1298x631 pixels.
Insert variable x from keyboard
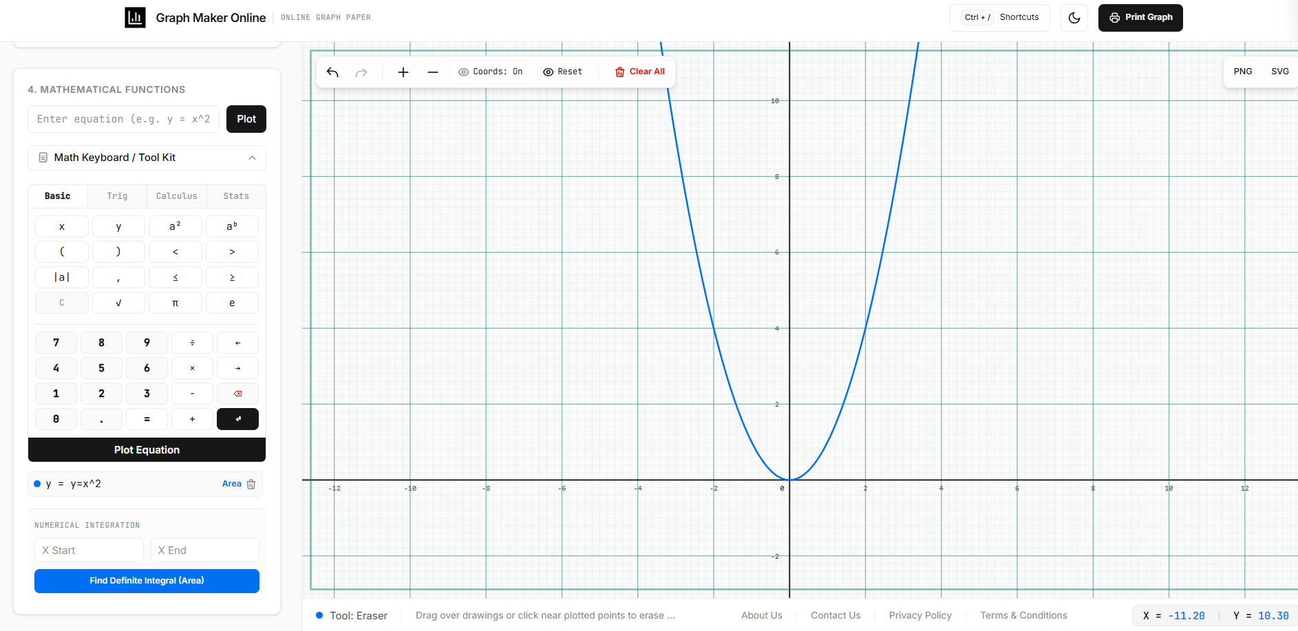[62, 226]
